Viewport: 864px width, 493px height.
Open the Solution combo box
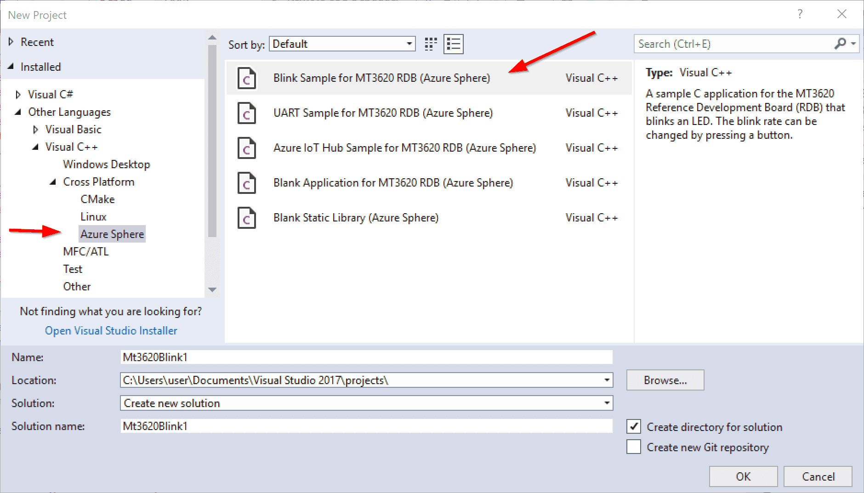pos(367,403)
